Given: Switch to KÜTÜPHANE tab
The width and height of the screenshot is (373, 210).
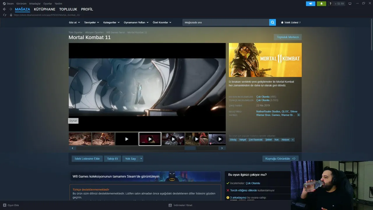Looking at the screenshot, I should (x=45, y=9).
